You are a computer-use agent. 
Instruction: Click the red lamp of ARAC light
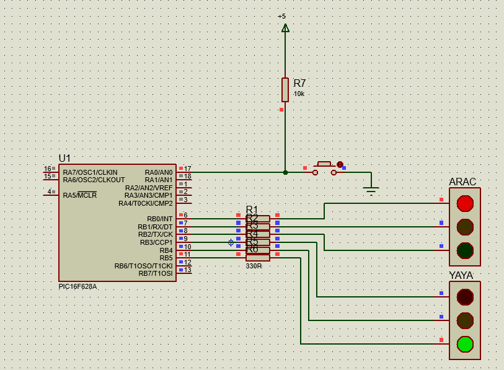tap(464, 203)
